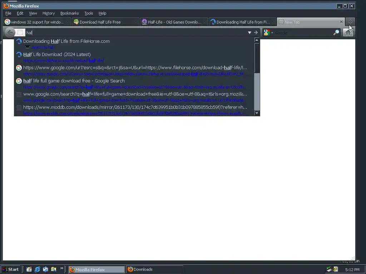Click the network system tray icon
This screenshot has width=366, height=274.
coord(329,269)
